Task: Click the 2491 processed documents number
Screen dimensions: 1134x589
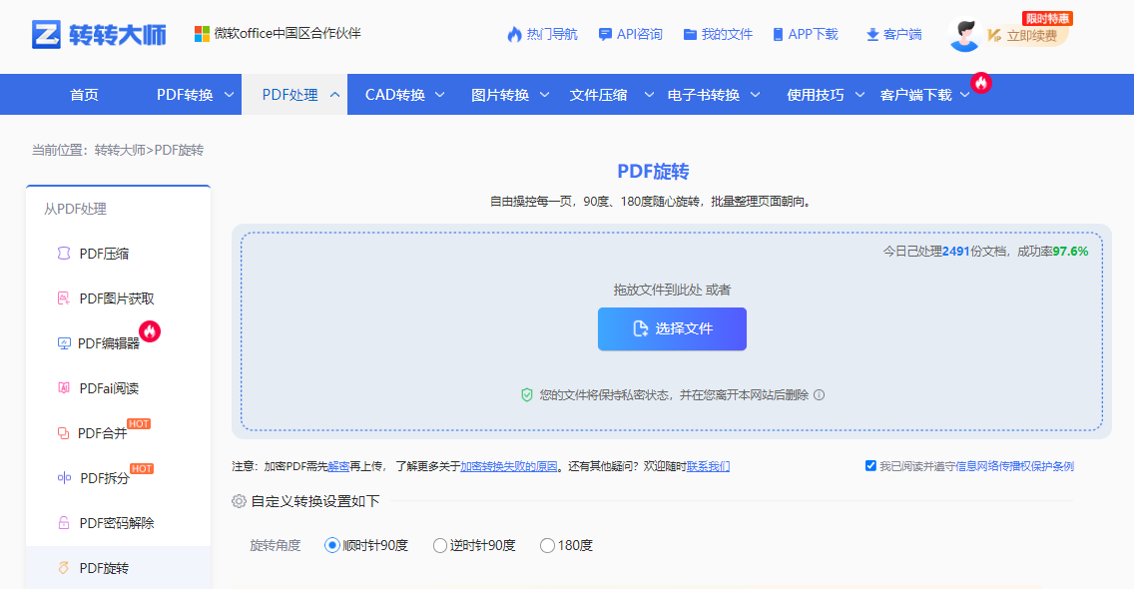Action: [x=955, y=252]
